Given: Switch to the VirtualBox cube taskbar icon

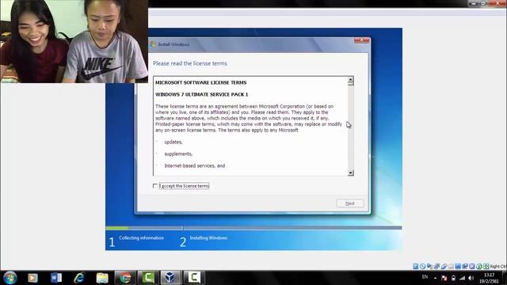Looking at the screenshot, I should (170, 278).
